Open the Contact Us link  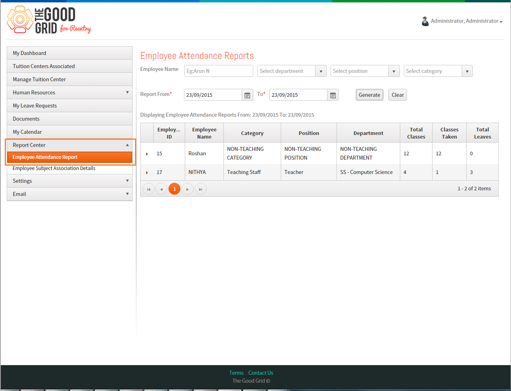(x=261, y=373)
